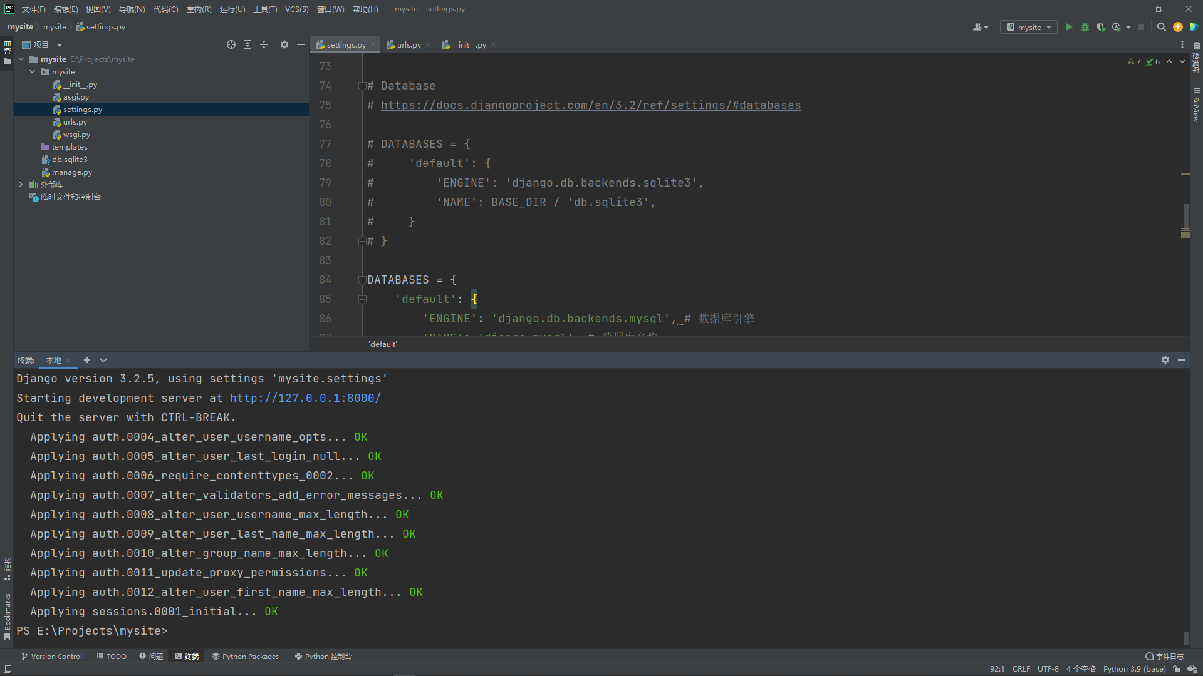
Task: Expand the external libraries node
Action: point(21,184)
